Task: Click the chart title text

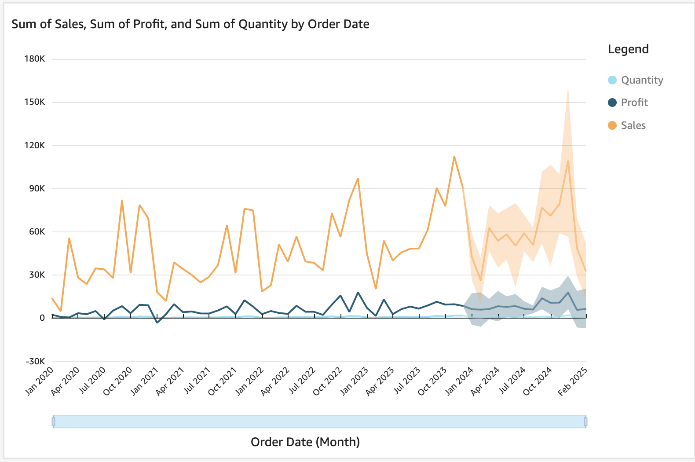Action: pos(190,24)
